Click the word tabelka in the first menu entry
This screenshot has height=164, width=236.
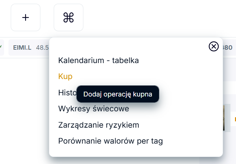coord(126,60)
